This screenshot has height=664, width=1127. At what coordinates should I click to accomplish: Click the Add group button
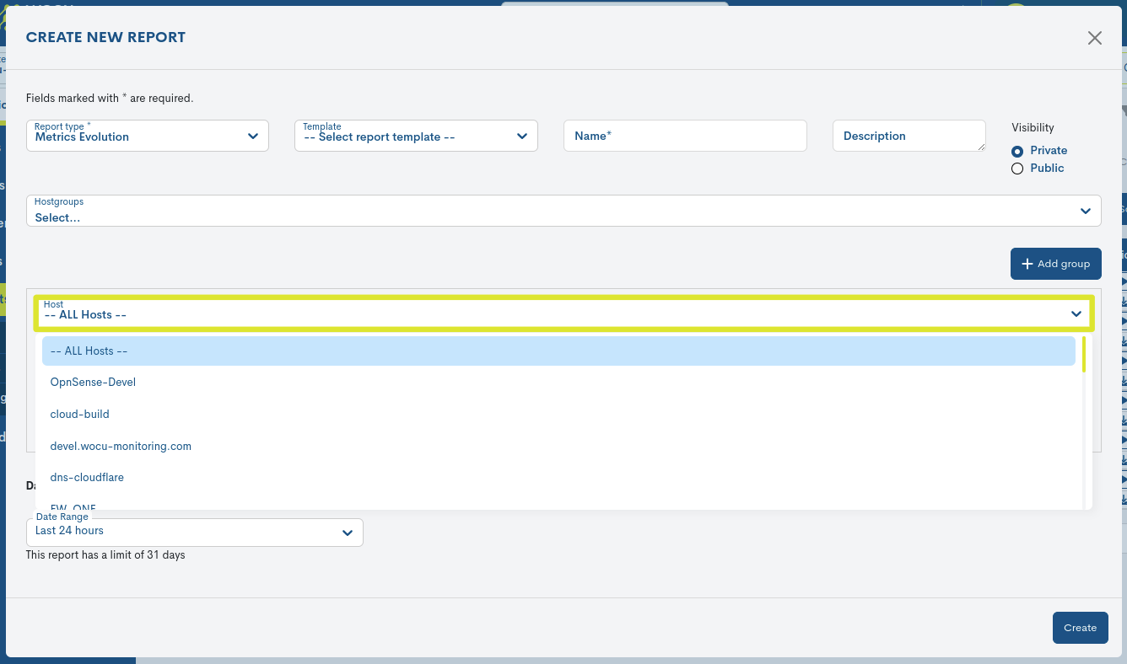coord(1055,264)
